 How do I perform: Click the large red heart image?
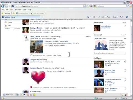(x=38, y=77)
